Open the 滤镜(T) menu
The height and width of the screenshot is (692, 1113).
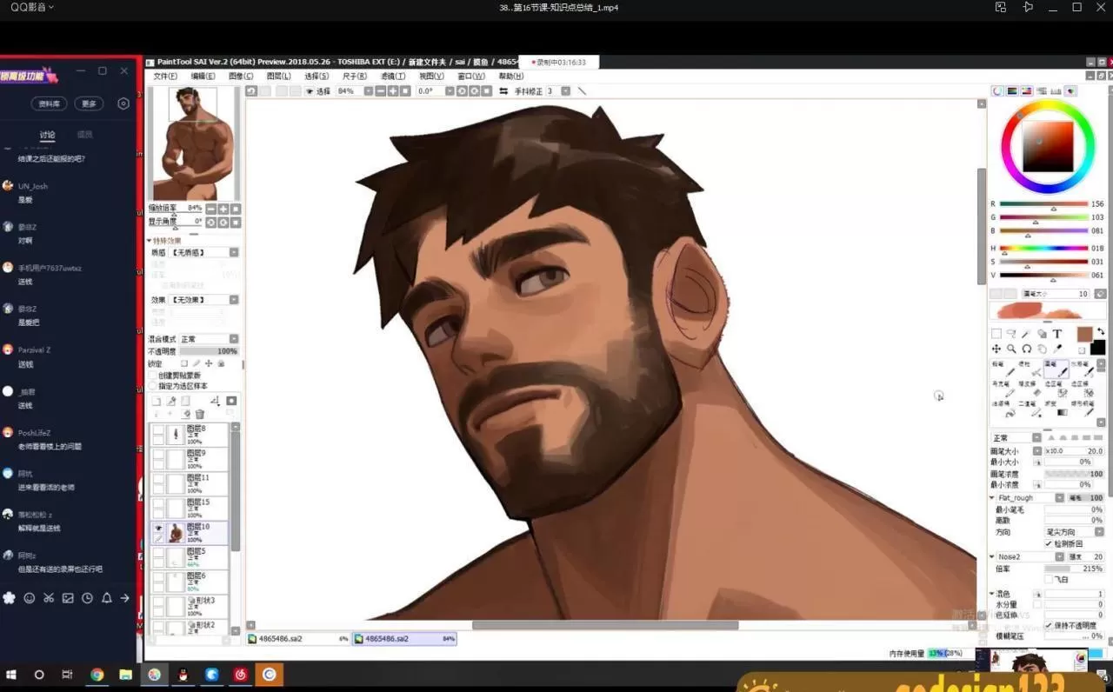pos(393,77)
